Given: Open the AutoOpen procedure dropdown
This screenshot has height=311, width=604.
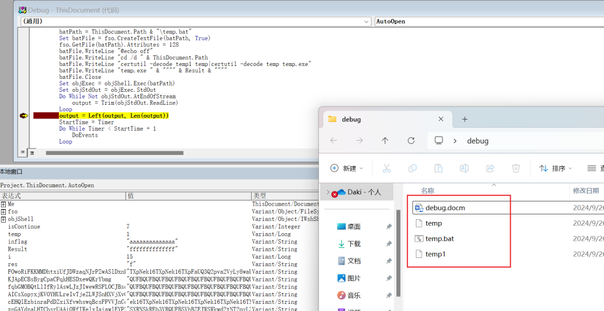Looking at the screenshot, I should pyautogui.click(x=489, y=22).
